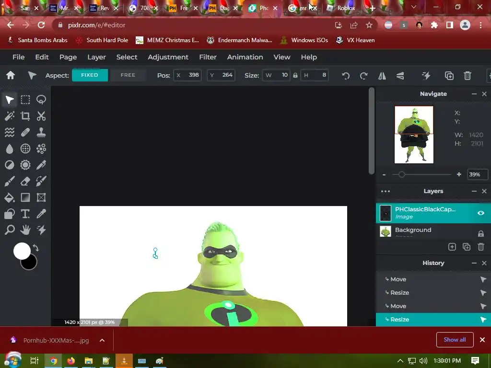Flip layer vertically icon

(x=400, y=75)
